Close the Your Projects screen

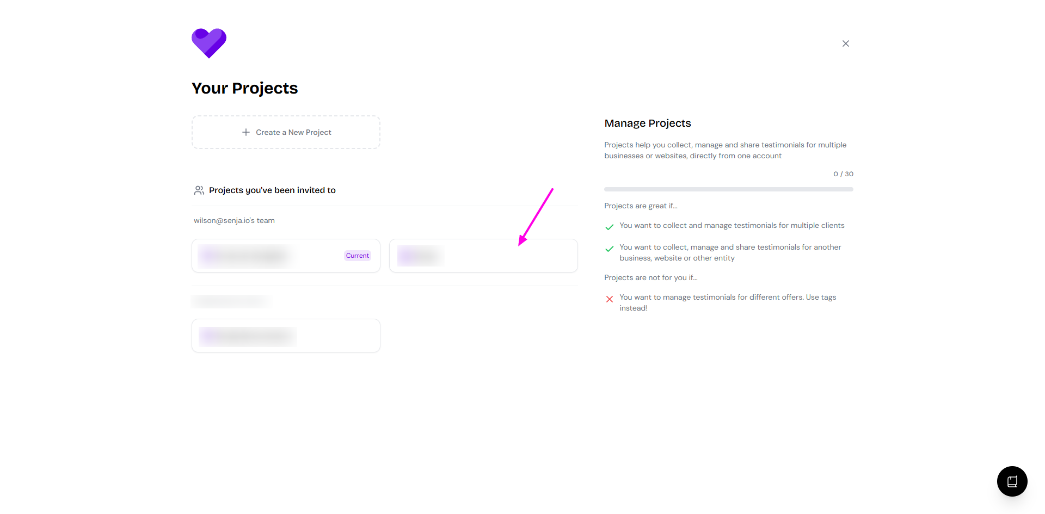[x=845, y=44]
